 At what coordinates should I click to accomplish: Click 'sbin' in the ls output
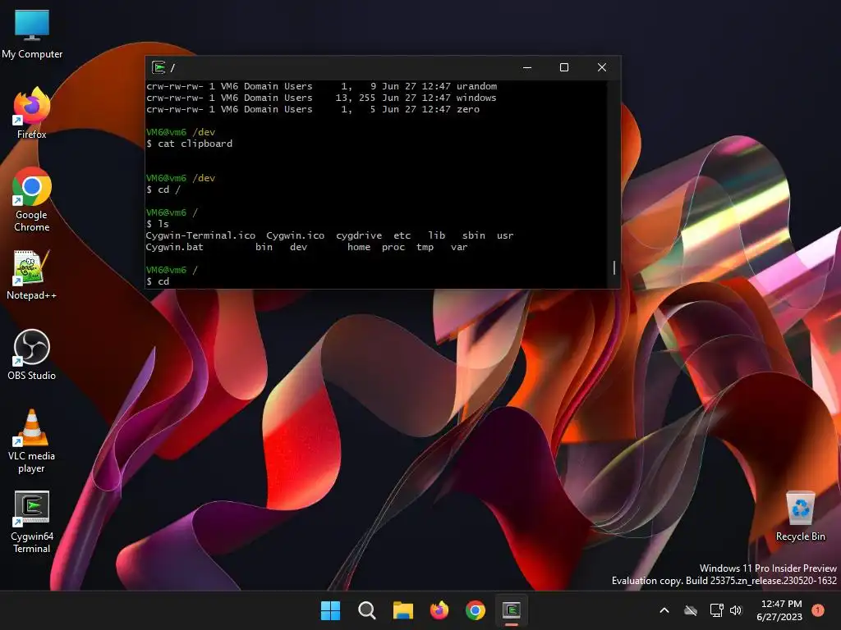pyautogui.click(x=474, y=235)
